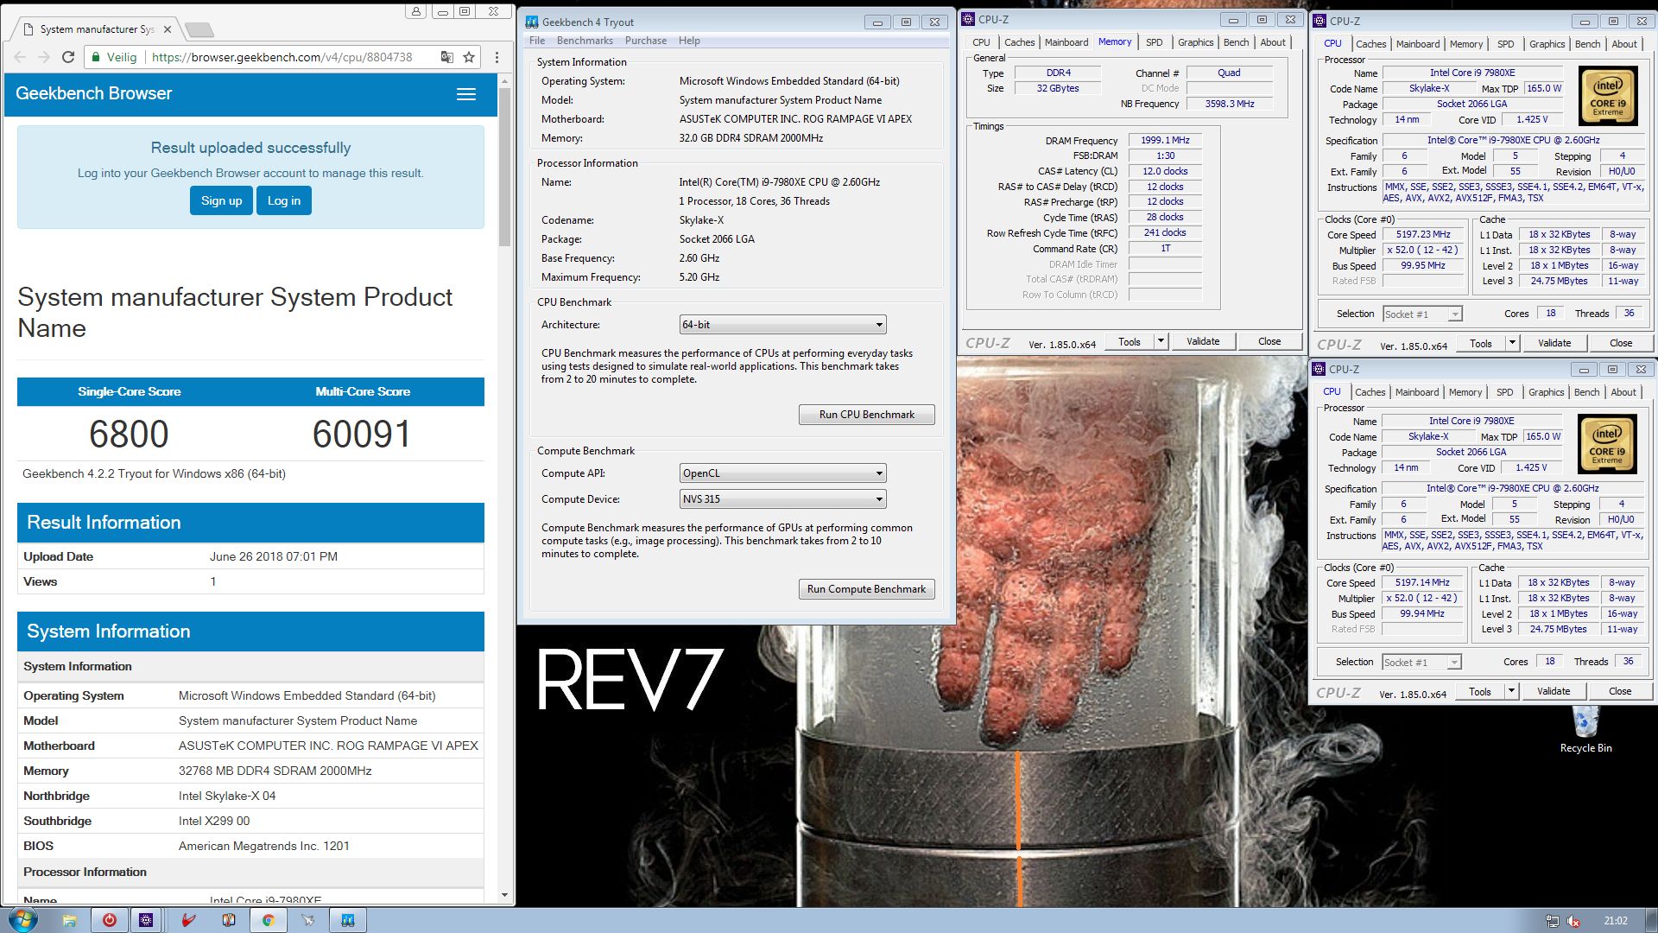The width and height of the screenshot is (1658, 933).
Task: Click Run Compute Benchmark button
Action: click(x=866, y=589)
